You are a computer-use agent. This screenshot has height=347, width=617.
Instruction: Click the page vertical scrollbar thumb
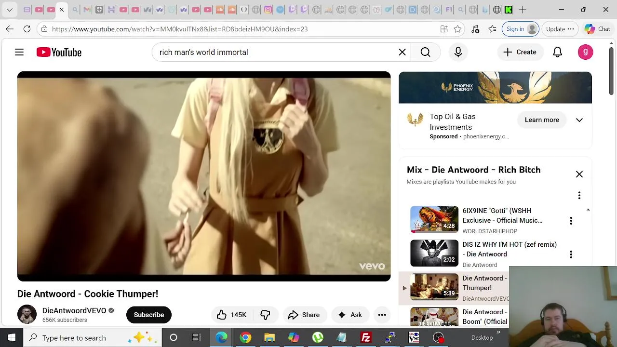tap(611, 71)
